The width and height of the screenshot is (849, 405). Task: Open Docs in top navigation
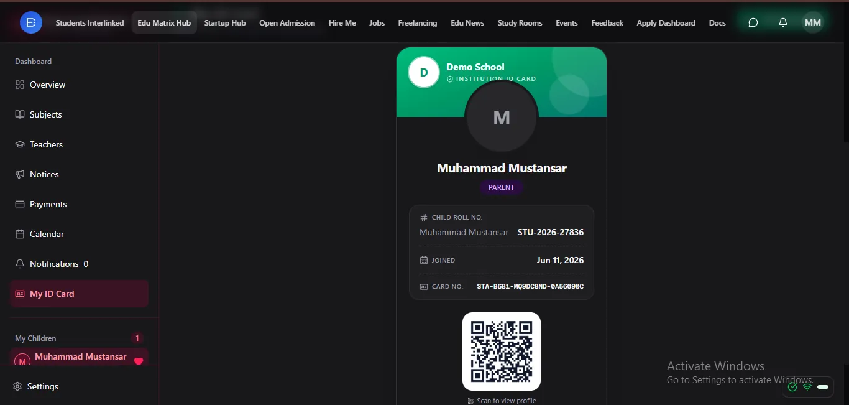point(717,22)
